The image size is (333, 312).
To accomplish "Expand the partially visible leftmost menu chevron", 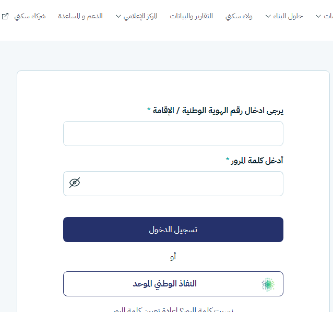I will click(318, 16).
